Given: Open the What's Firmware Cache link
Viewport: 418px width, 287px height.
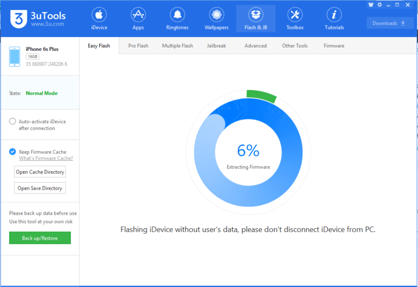Looking at the screenshot, I should pos(46,159).
